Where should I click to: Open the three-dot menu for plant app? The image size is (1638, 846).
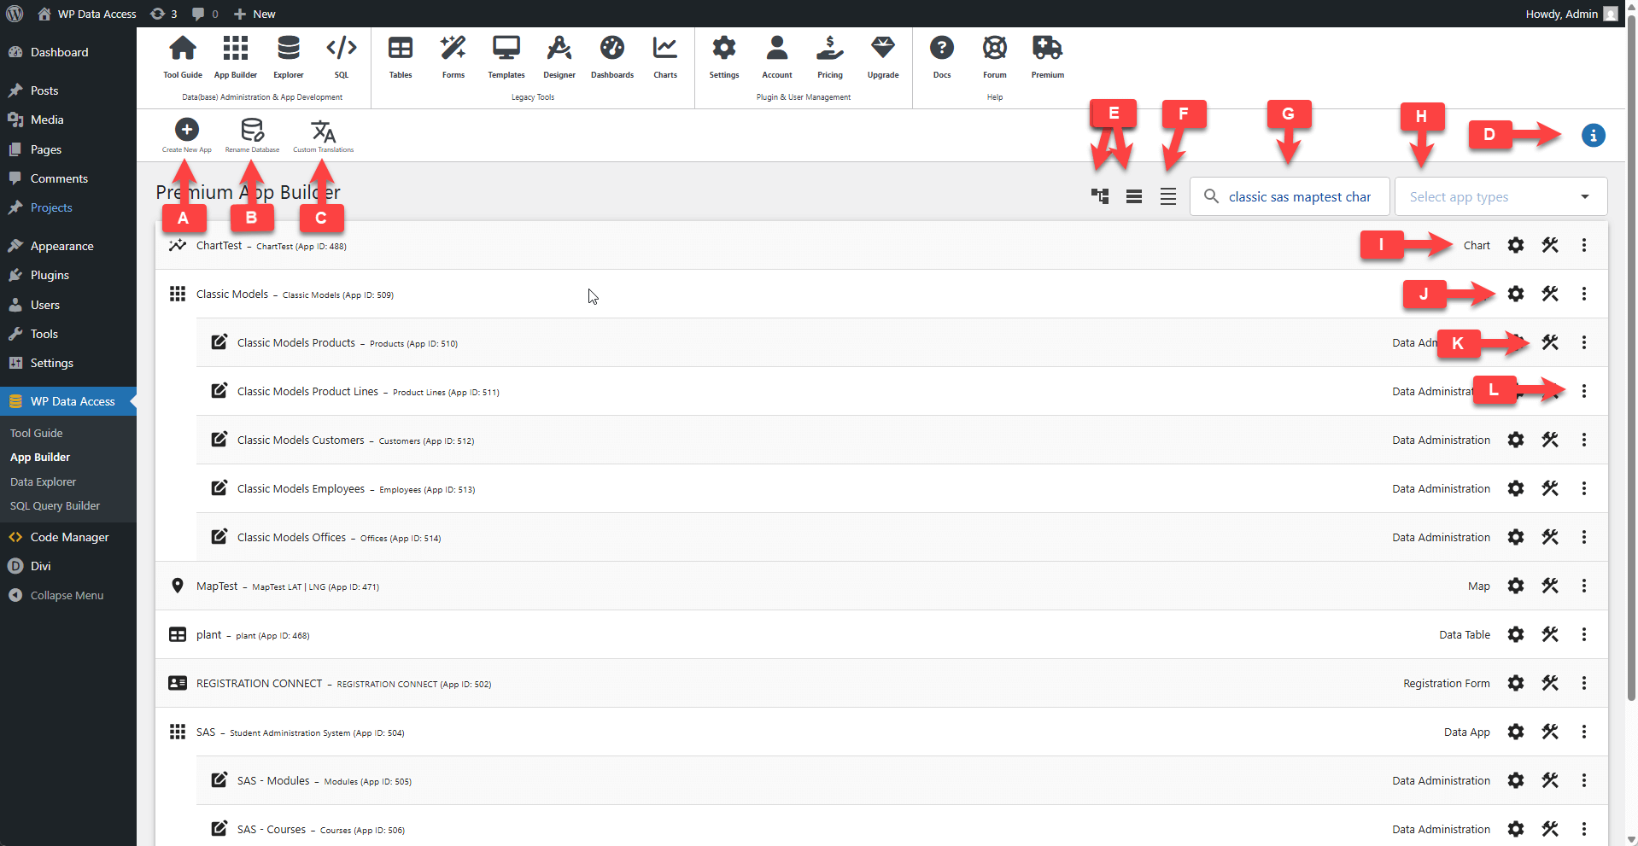point(1583,634)
